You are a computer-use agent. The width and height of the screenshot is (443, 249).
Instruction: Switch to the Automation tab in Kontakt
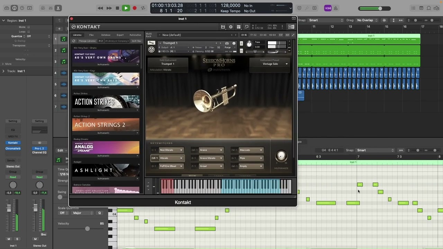coord(135,35)
